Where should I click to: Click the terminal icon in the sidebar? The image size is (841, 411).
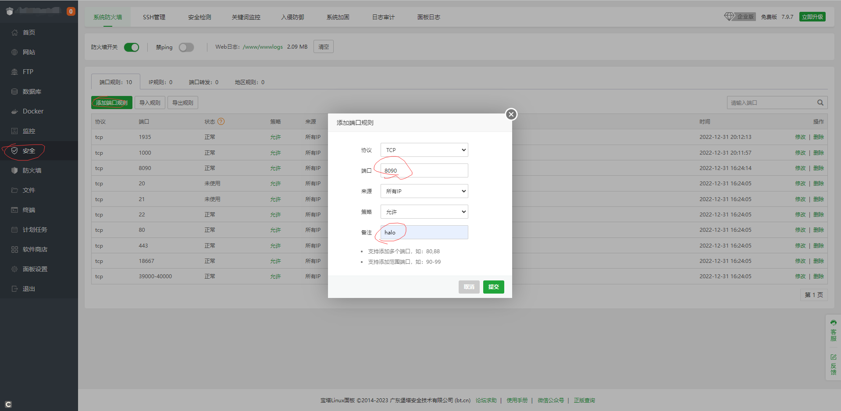coord(14,210)
